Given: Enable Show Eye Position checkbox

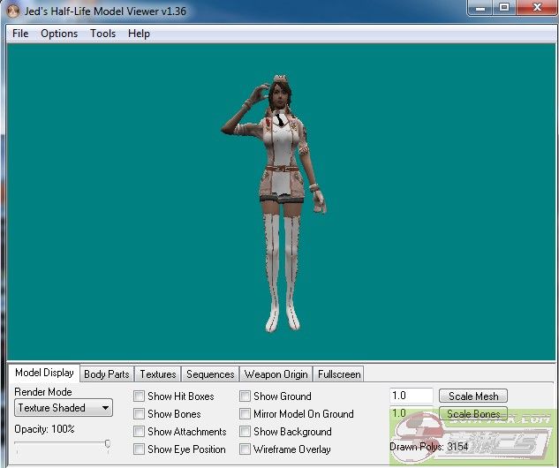Looking at the screenshot, I should pyautogui.click(x=139, y=449).
